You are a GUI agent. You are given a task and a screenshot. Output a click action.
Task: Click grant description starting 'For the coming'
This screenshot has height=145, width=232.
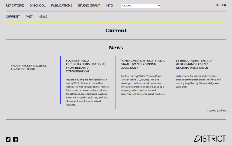[x=143, y=85]
